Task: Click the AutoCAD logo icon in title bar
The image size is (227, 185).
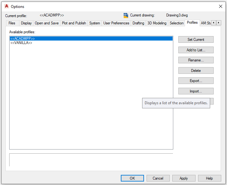Action: point(6,6)
